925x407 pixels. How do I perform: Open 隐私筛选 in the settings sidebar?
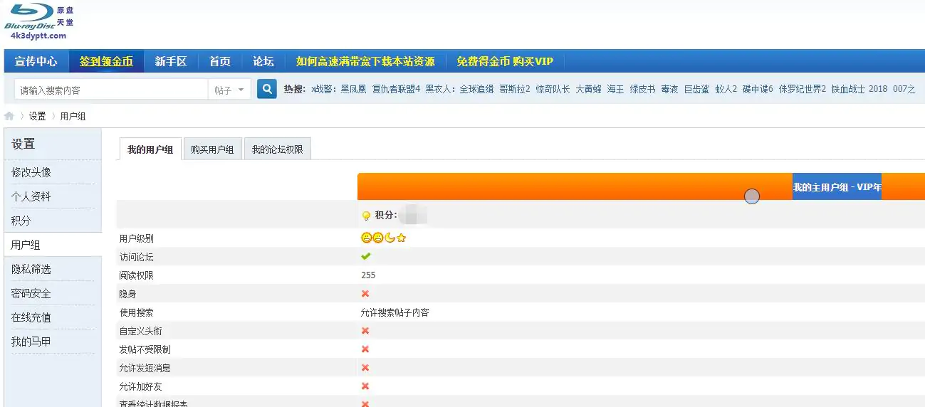(31, 269)
